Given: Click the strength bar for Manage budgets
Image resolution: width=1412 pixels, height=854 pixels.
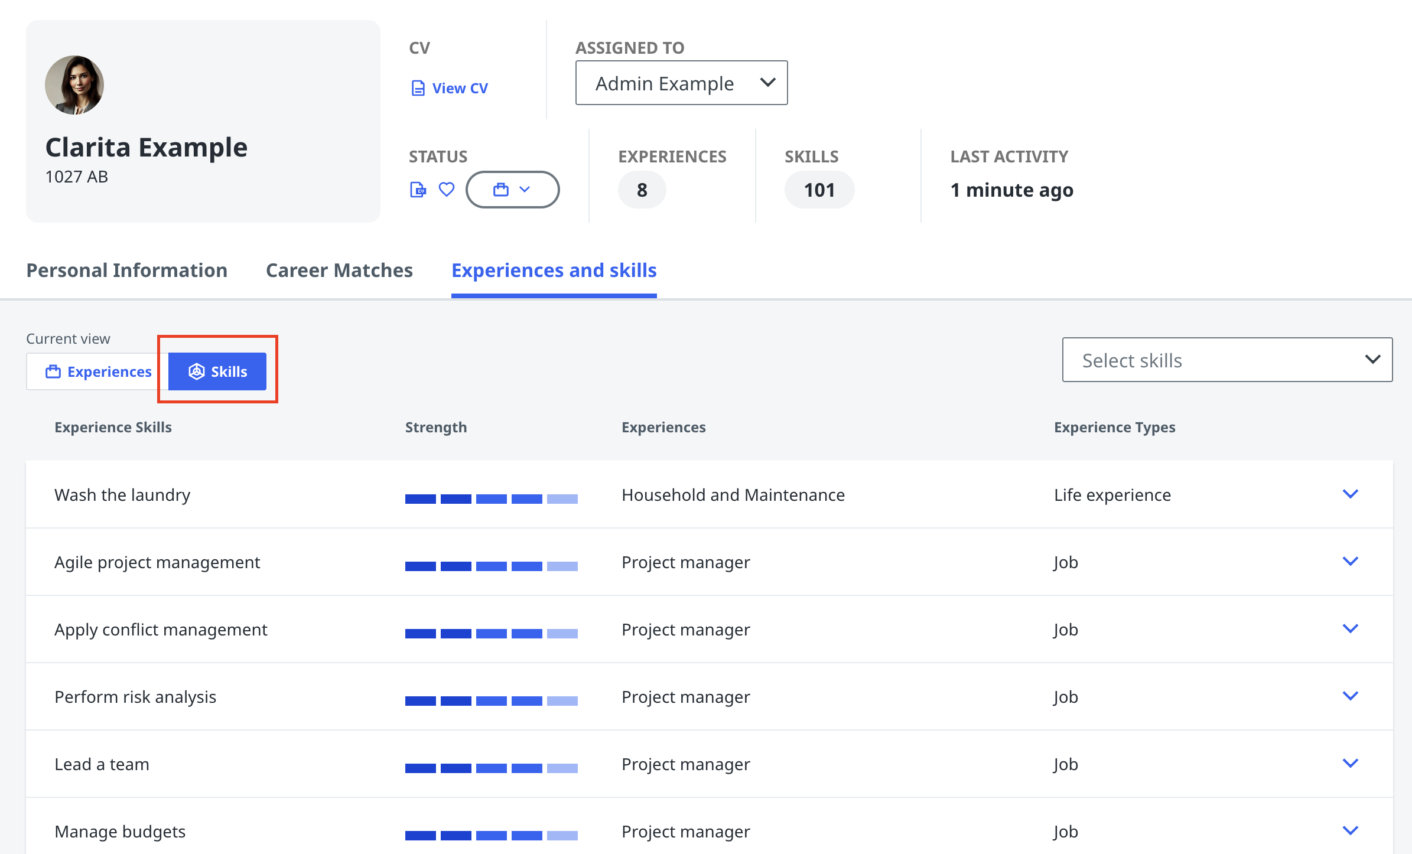Looking at the screenshot, I should tap(491, 835).
